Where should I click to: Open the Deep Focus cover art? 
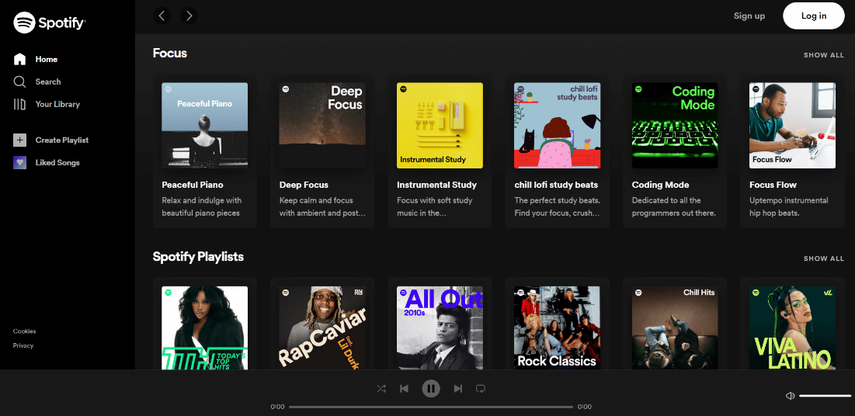click(x=322, y=126)
